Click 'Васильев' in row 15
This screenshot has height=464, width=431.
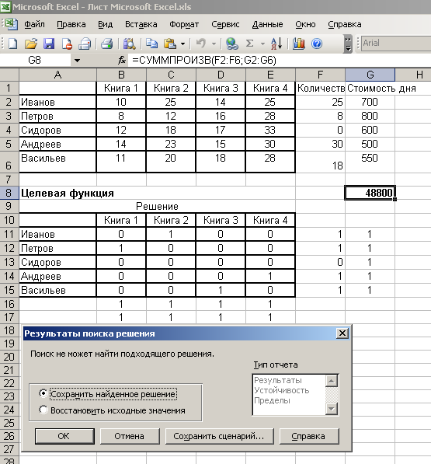pos(58,290)
